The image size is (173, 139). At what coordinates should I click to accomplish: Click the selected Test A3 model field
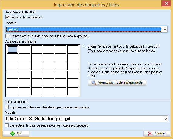84,29
